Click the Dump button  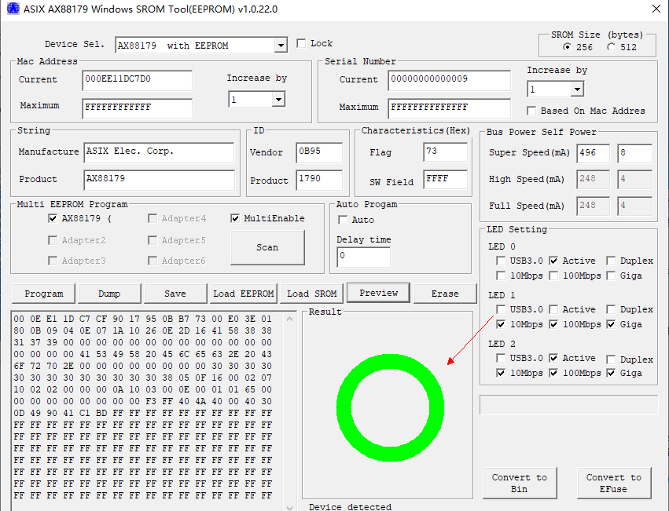click(x=109, y=294)
